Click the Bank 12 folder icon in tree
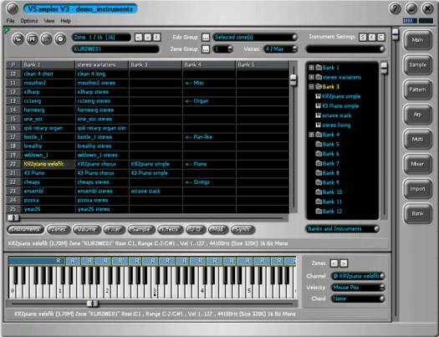The height and width of the screenshot is (337, 439). pos(319,211)
